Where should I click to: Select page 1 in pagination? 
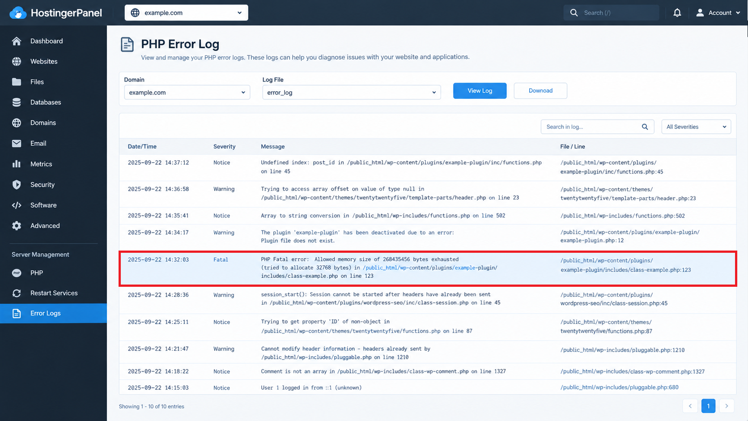708,406
